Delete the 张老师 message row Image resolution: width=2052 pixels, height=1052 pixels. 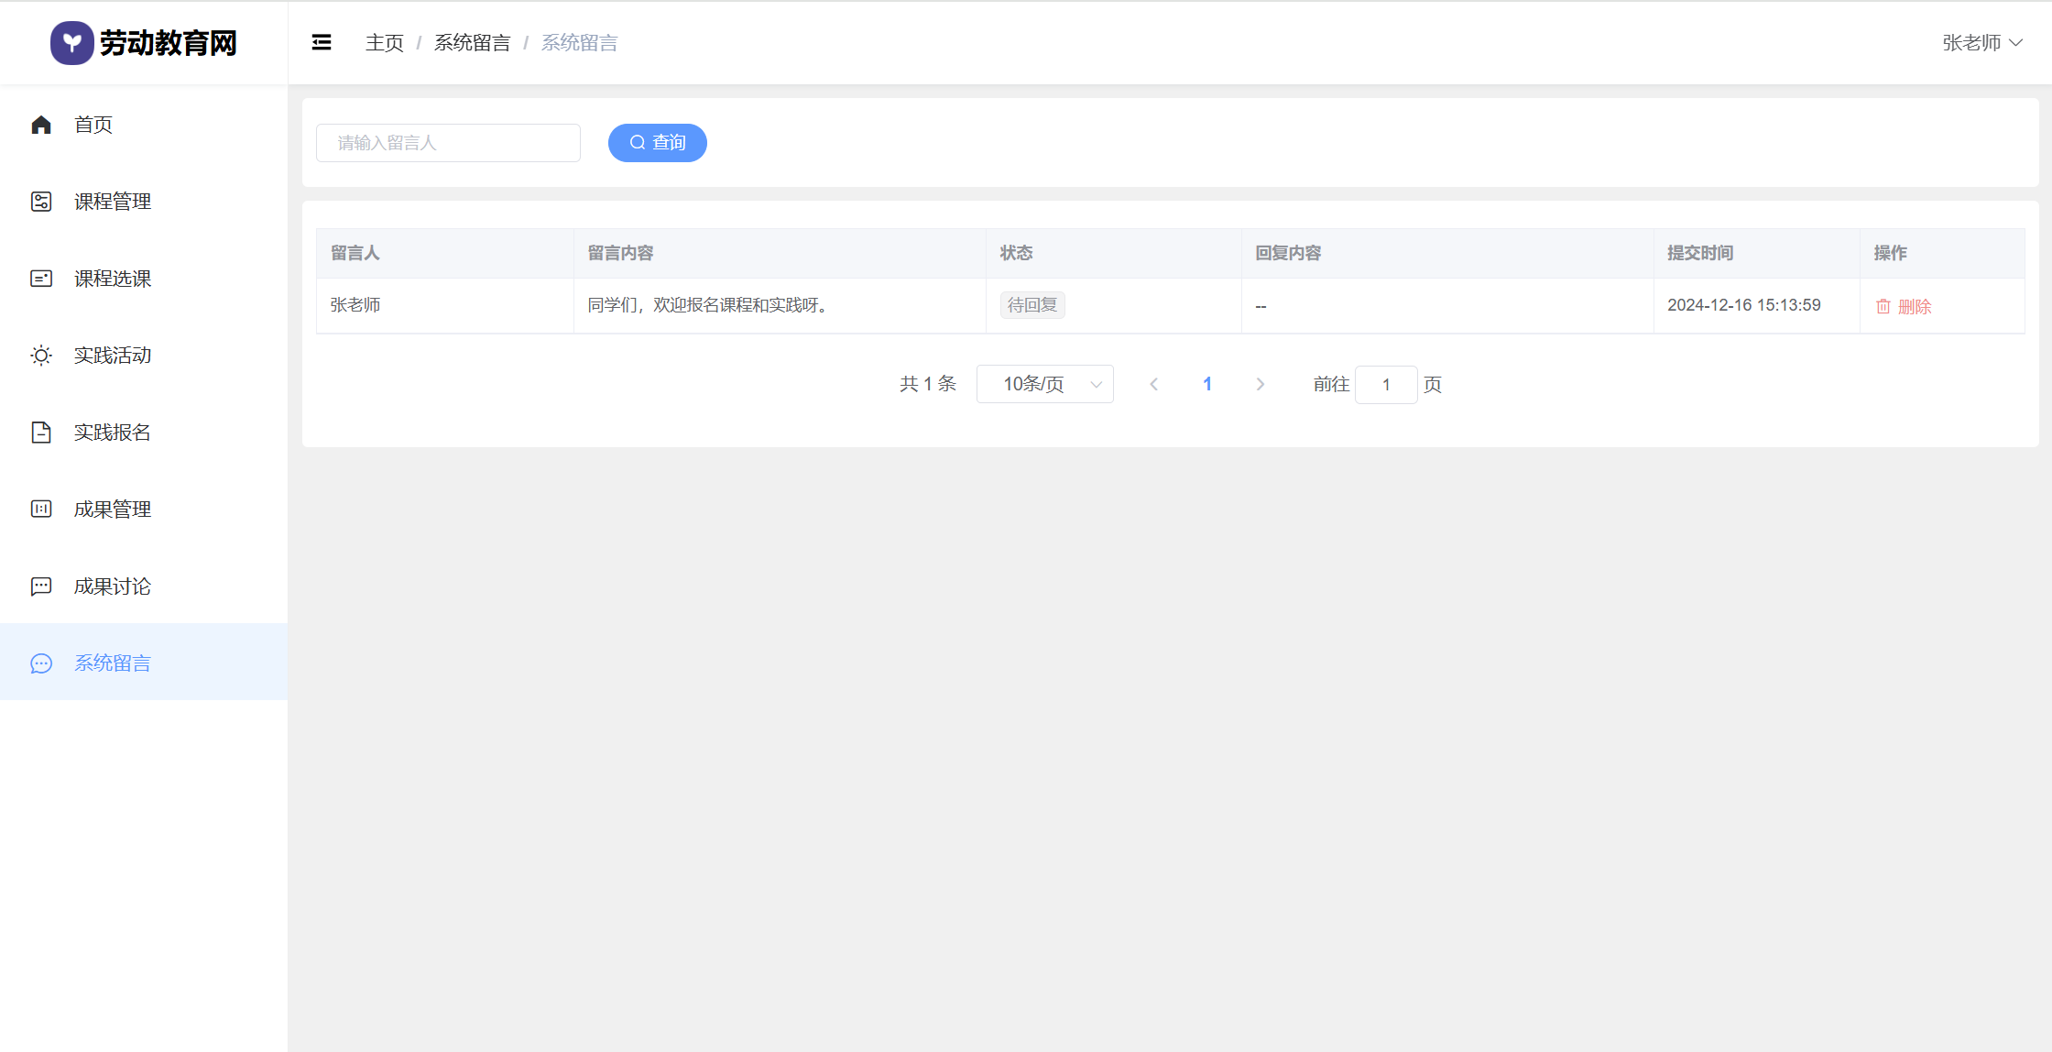1904,306
